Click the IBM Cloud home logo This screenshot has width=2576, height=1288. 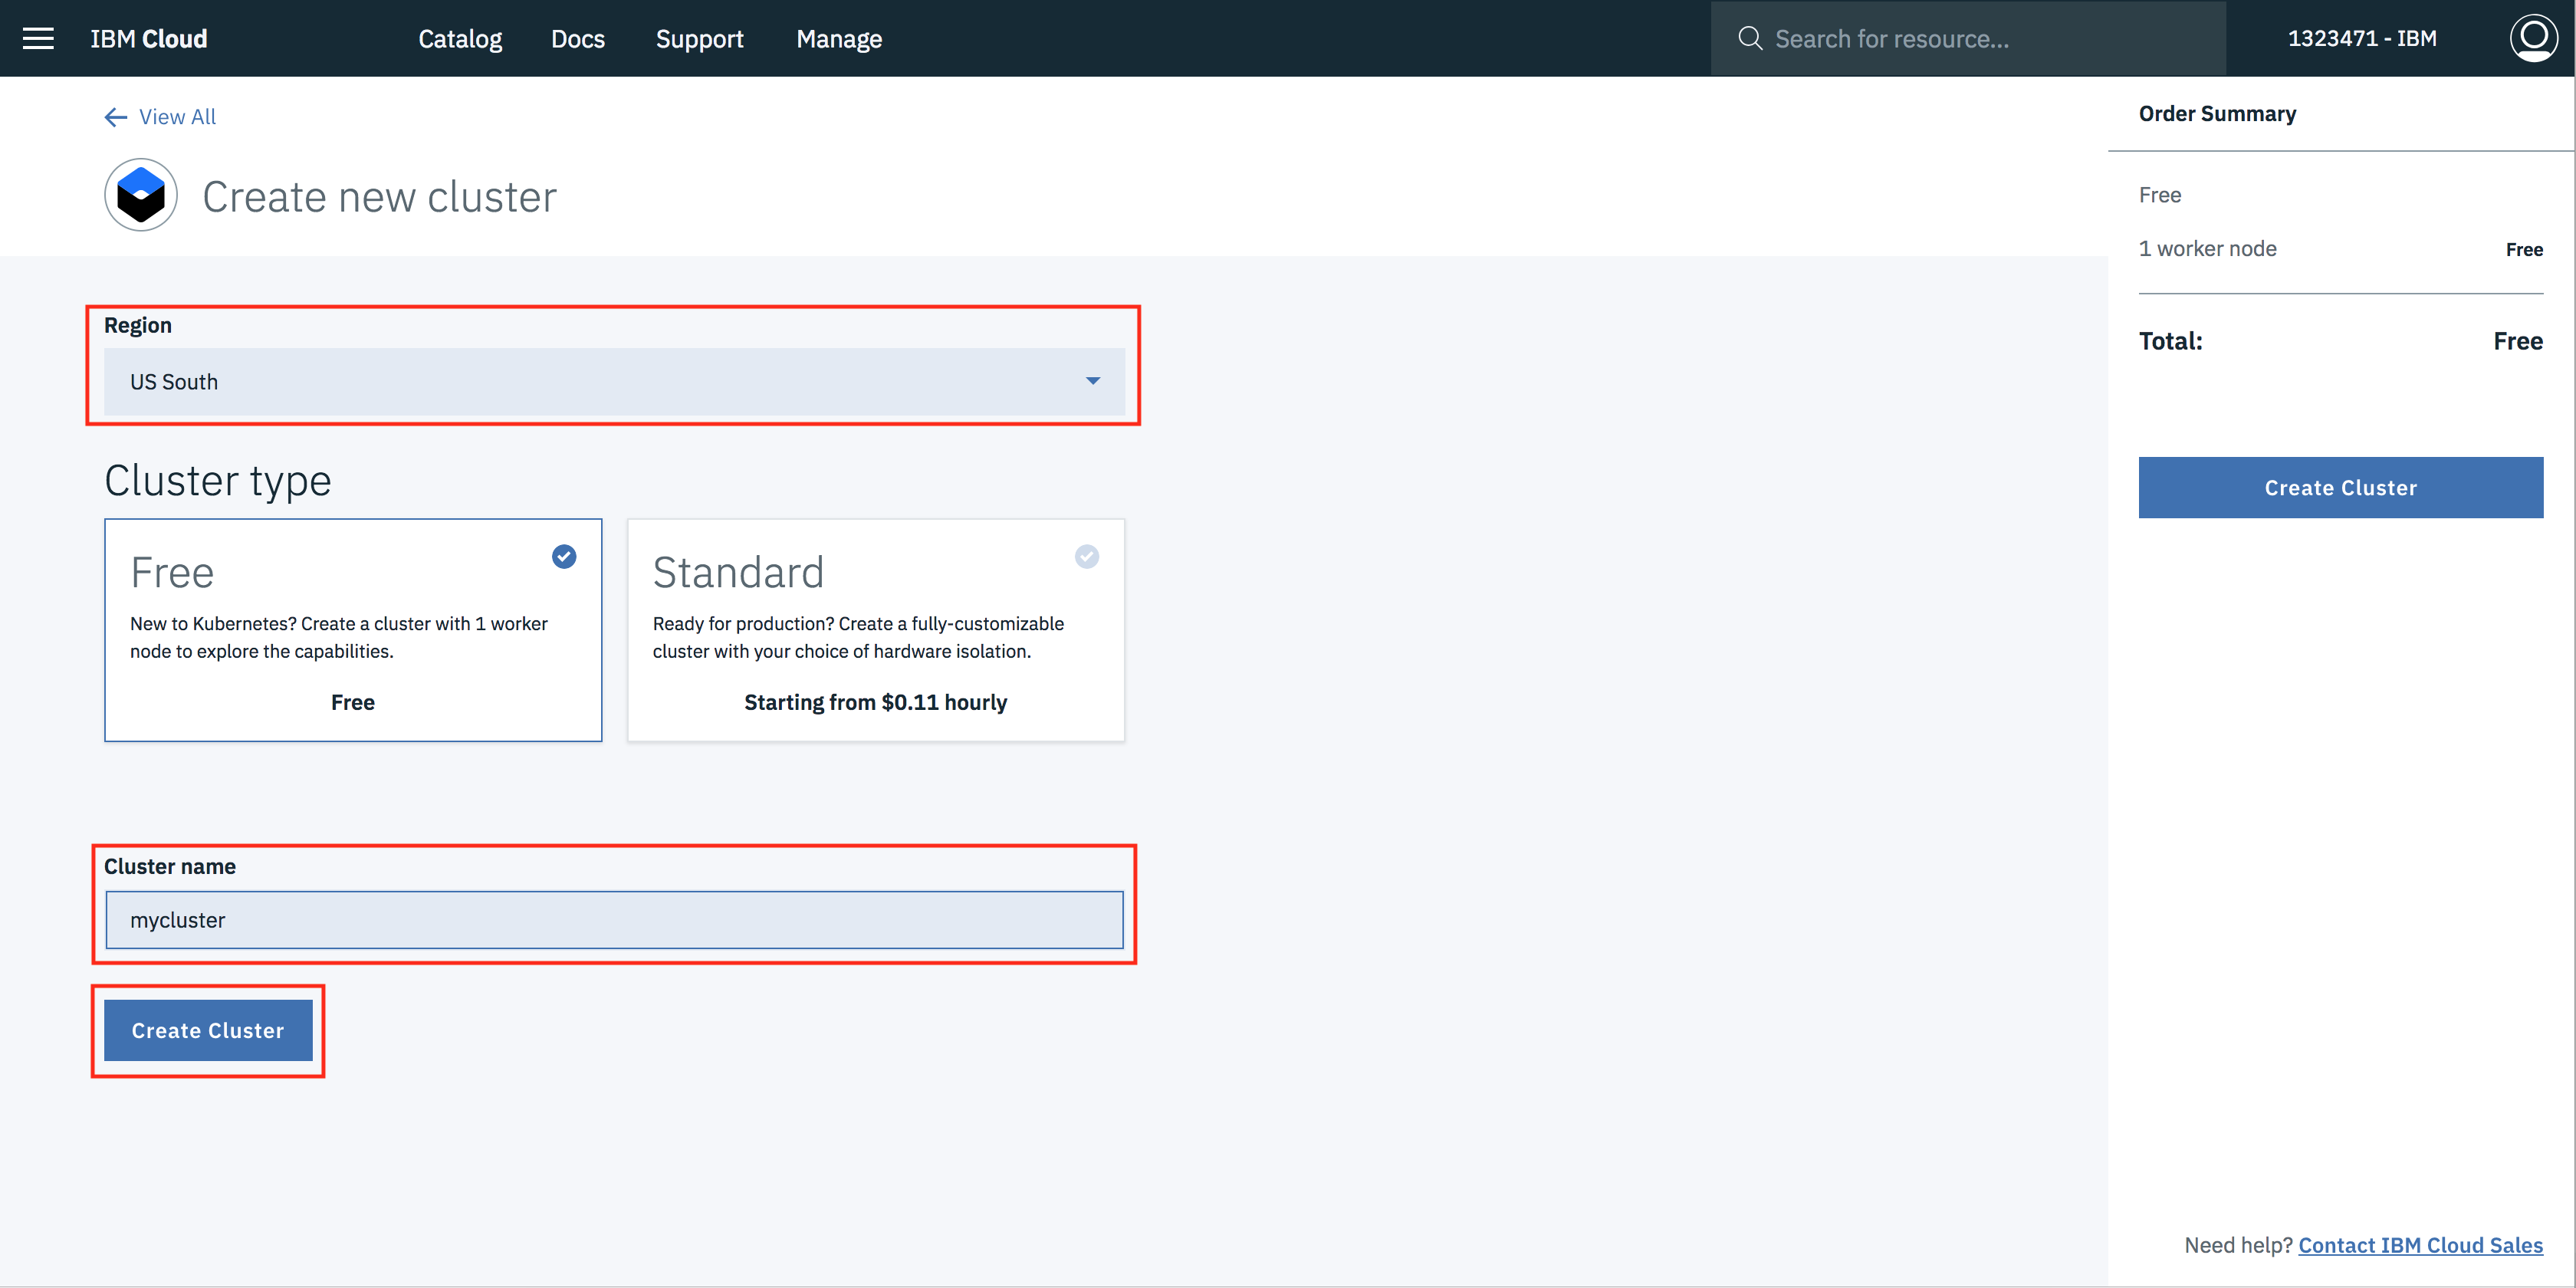pos(149,39)
